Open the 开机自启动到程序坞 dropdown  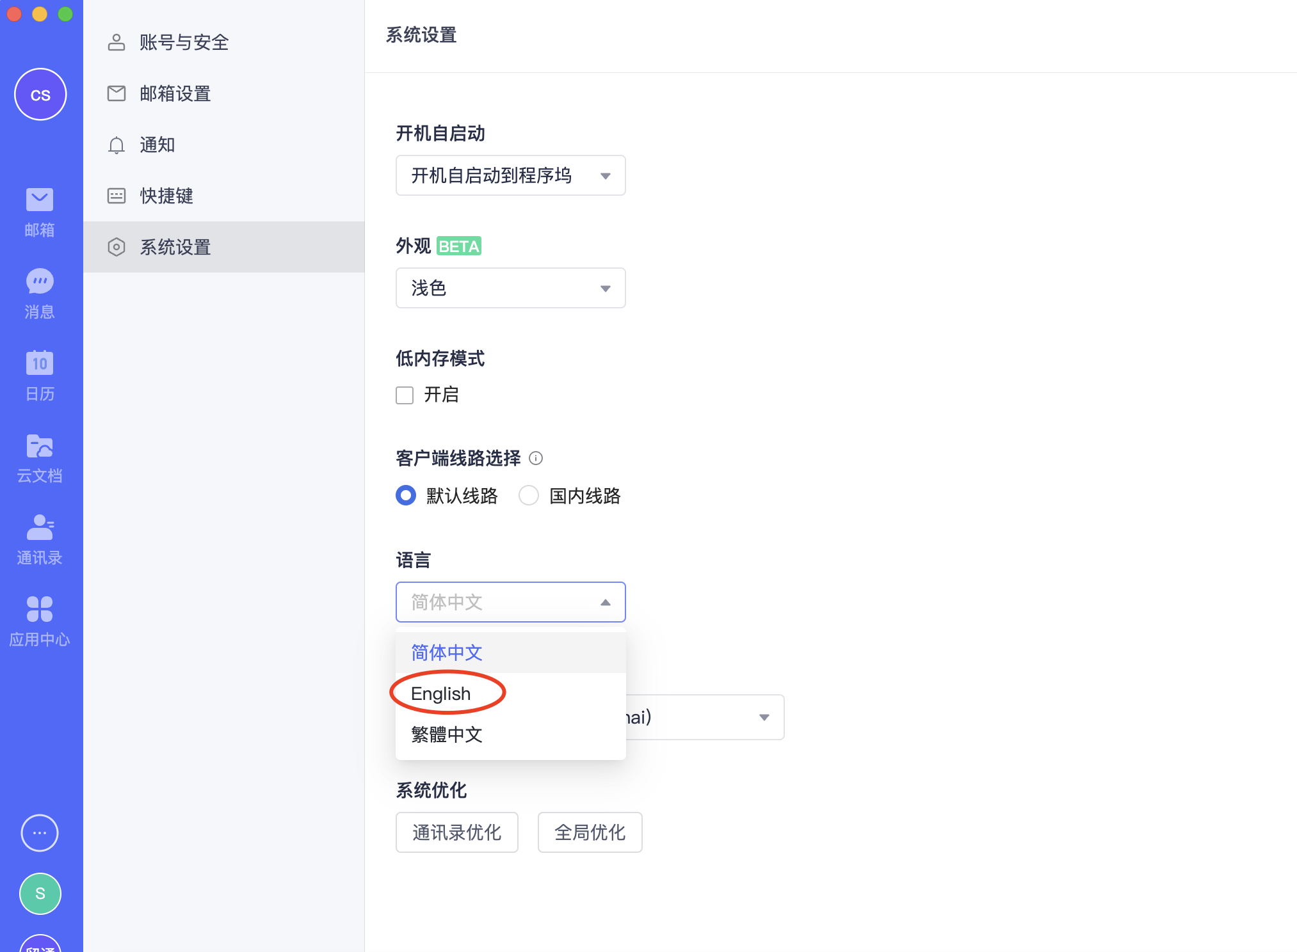tap(511, 175)
